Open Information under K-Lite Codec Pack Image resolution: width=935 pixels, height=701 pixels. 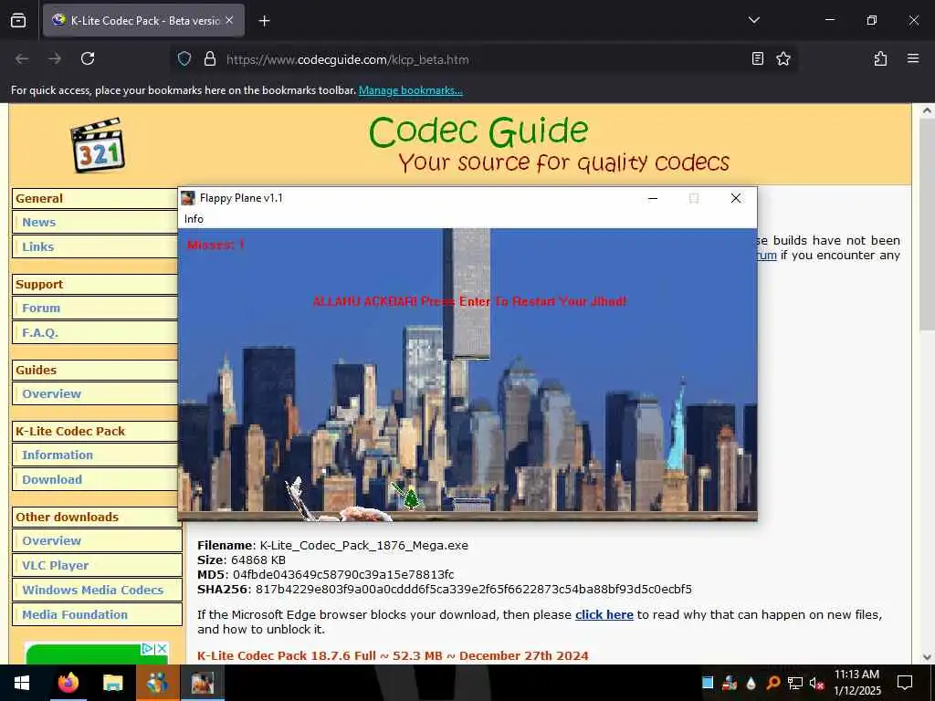58,455
